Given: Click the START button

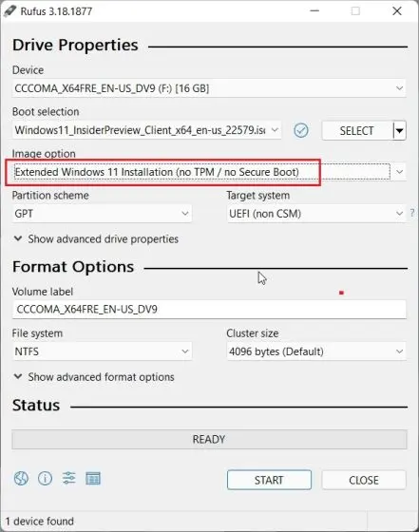Looking at the screenshot, I should (x=269, y=480).
